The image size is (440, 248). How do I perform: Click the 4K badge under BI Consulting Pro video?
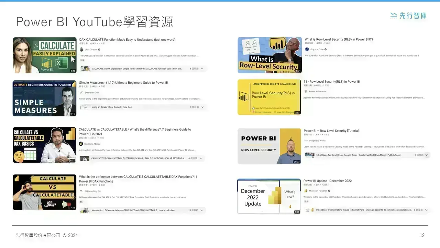click(81, 202)
